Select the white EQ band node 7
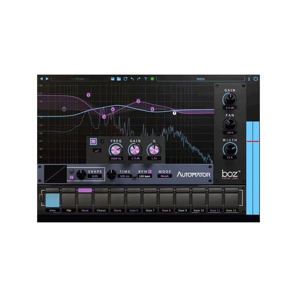 pos(174,113)
